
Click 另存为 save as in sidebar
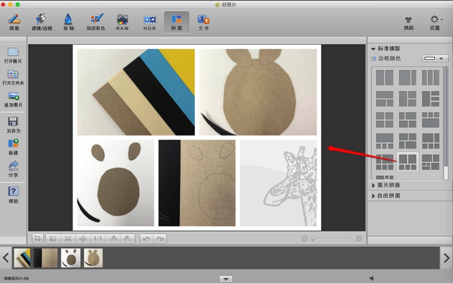pyautogui.click(x=13, y=125)
